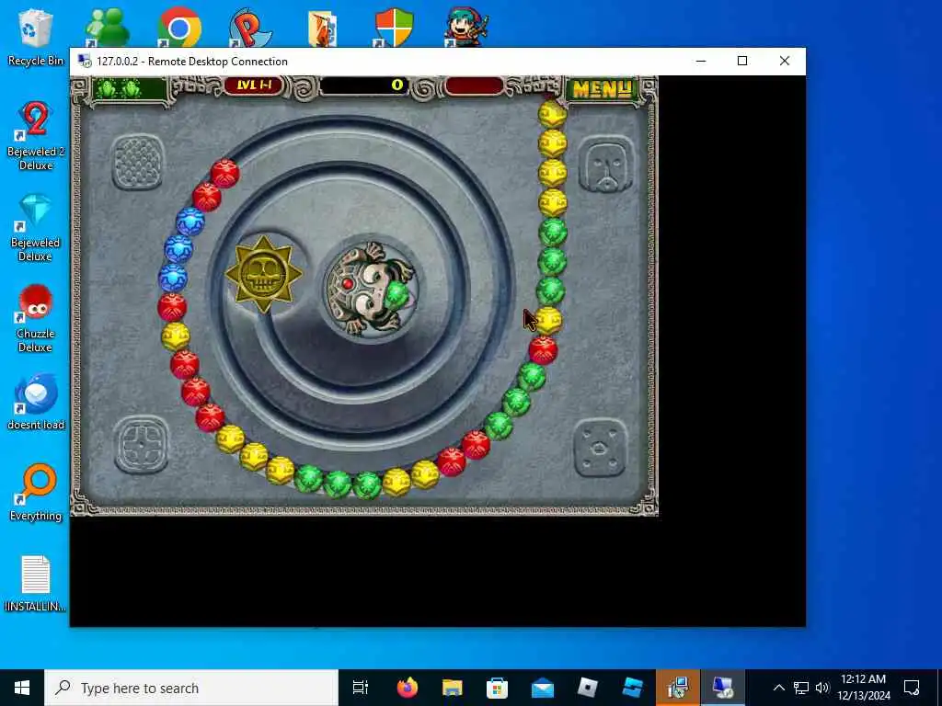This screenshot has width=942, height=706.
Task: Launch the green people messenger shortcut
Action: (107, 27)
